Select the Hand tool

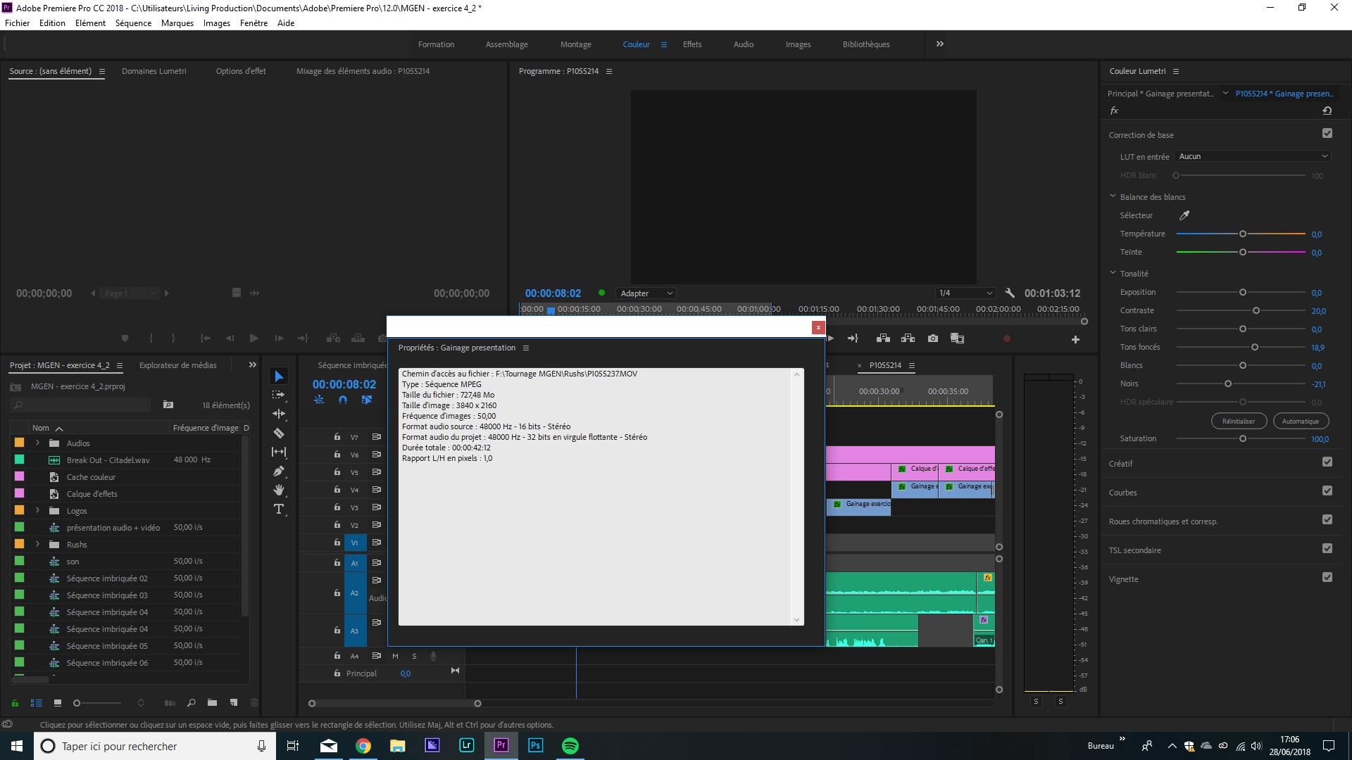279,490
